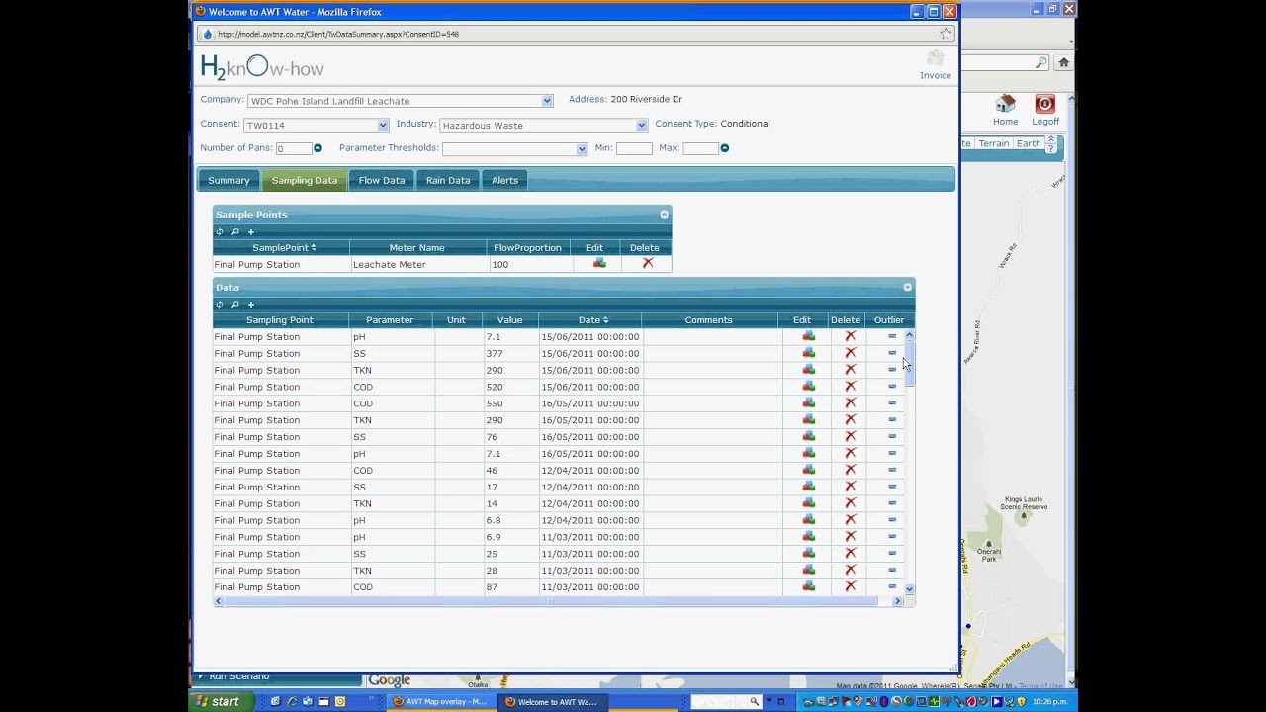Toggle outlier for COD 46 row
1266x712 pixels.
pyautogui.click(x=892, y=470)
